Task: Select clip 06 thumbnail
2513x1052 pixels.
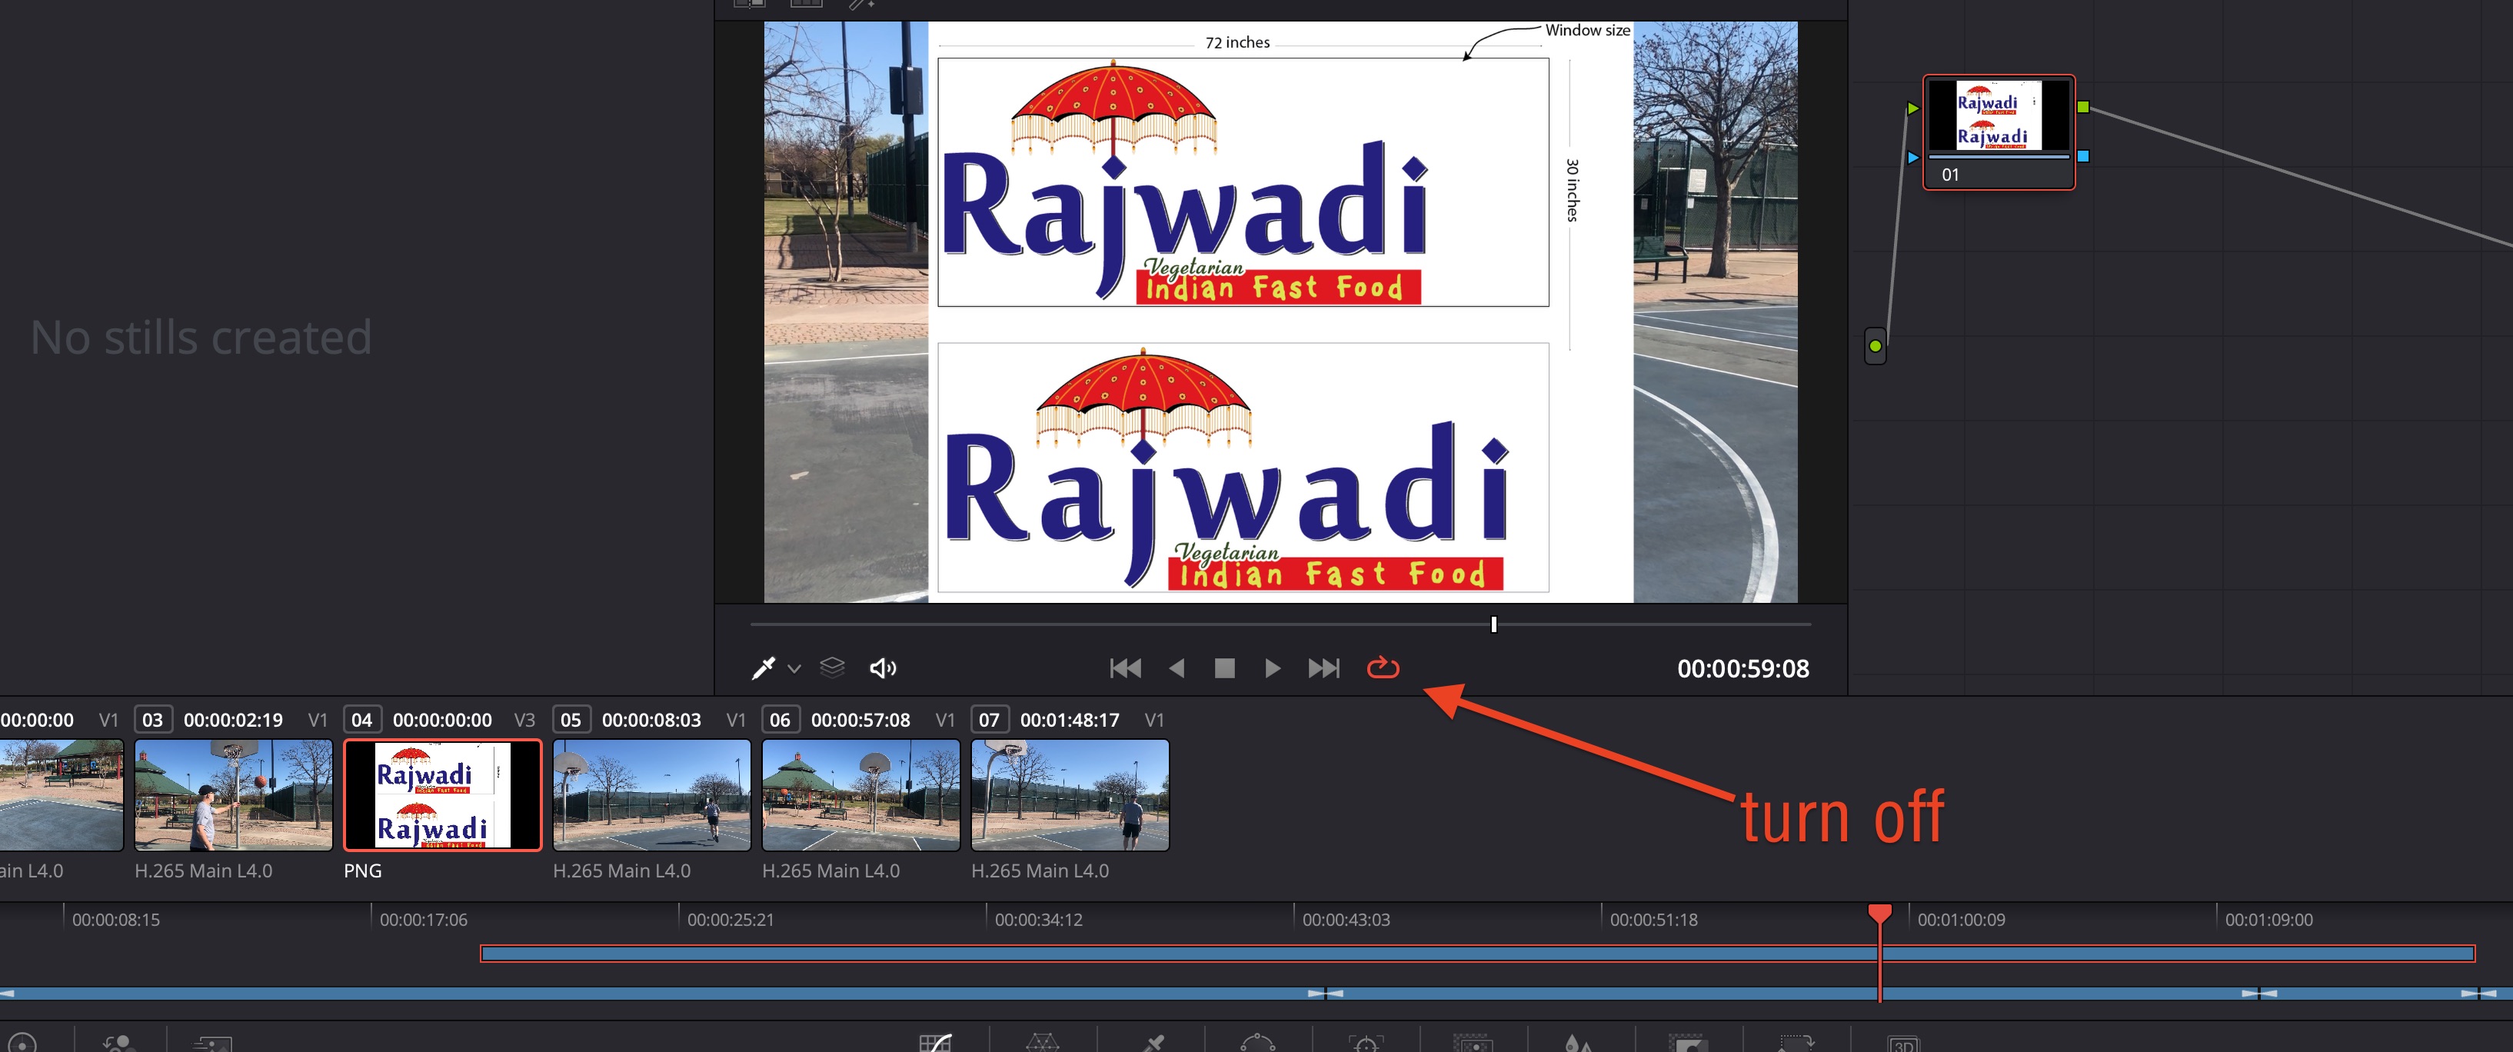Action: point(860,794)
